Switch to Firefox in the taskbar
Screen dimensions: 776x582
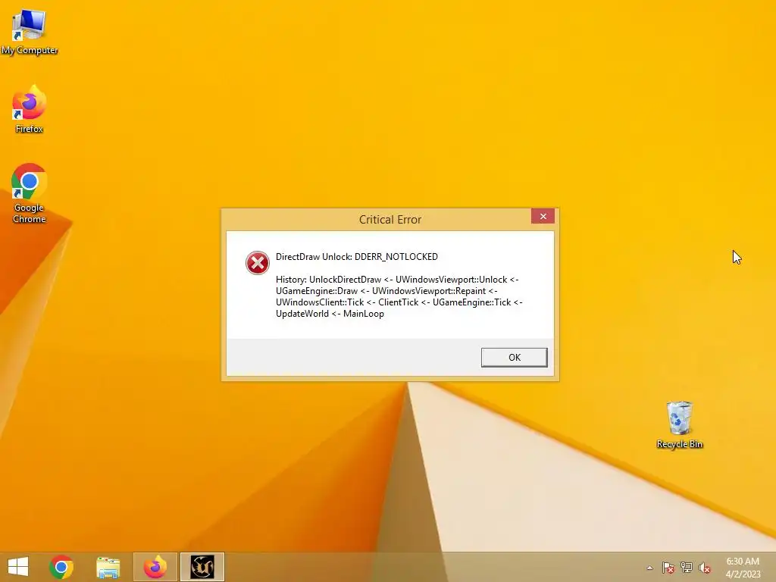click(x=155, y=567)
